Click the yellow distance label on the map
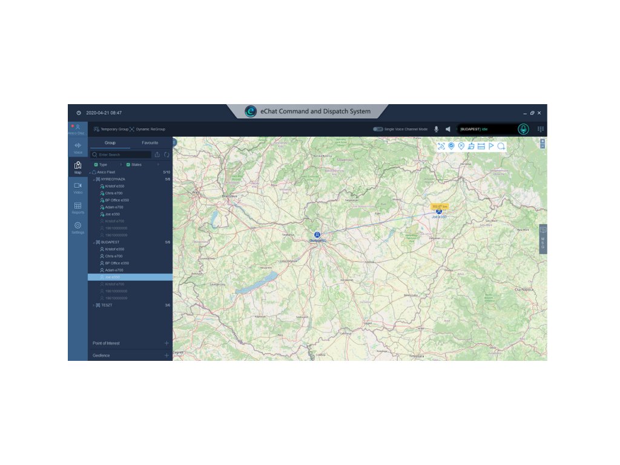Image resolution: width=620 pixels, height=465 pixels. click(x=440, y=206)
